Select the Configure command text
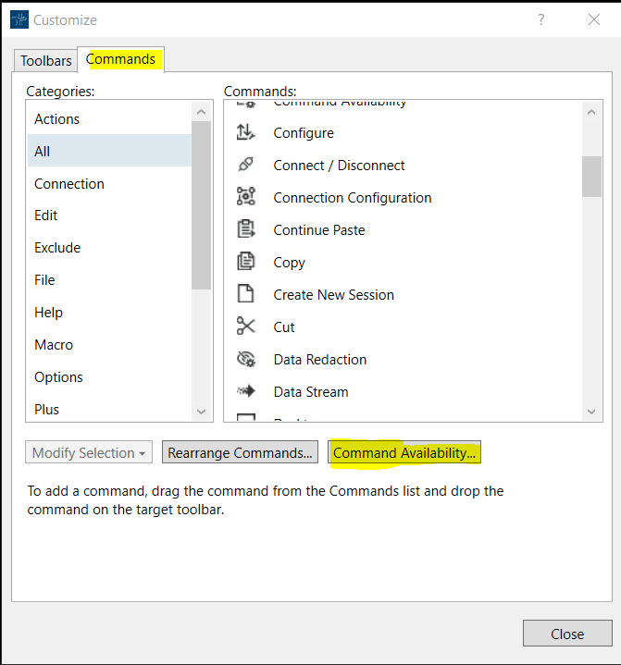 click(x=304, y=133)
